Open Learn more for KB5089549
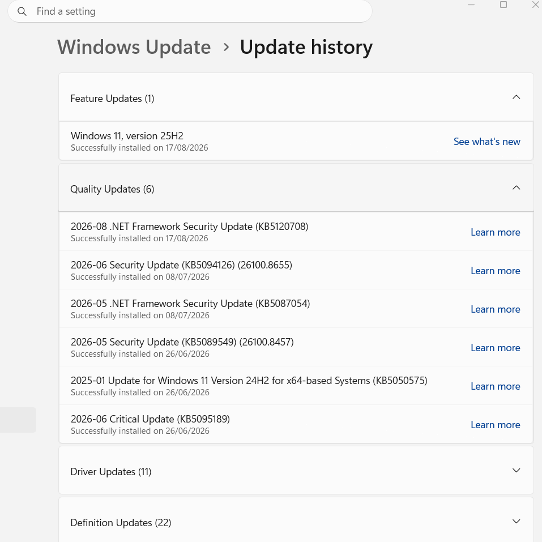Viewport: 542px width, 542px height. click(496, 348)
